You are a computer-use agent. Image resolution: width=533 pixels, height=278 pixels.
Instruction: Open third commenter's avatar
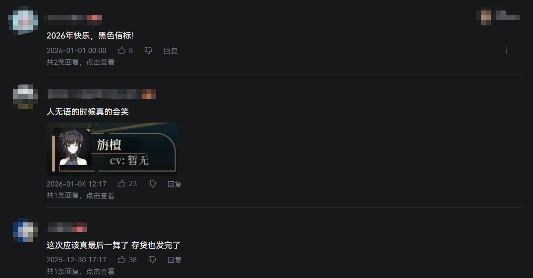click(x=23, y=230)
